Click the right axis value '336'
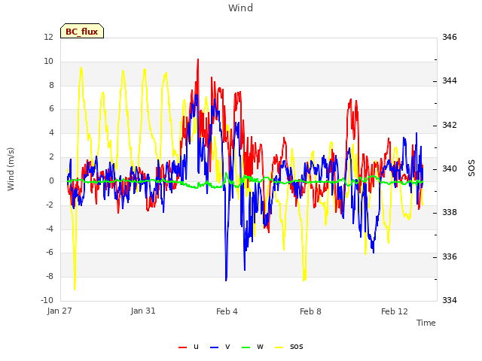This screenshot has width=482, height=361. coord(450,256)
